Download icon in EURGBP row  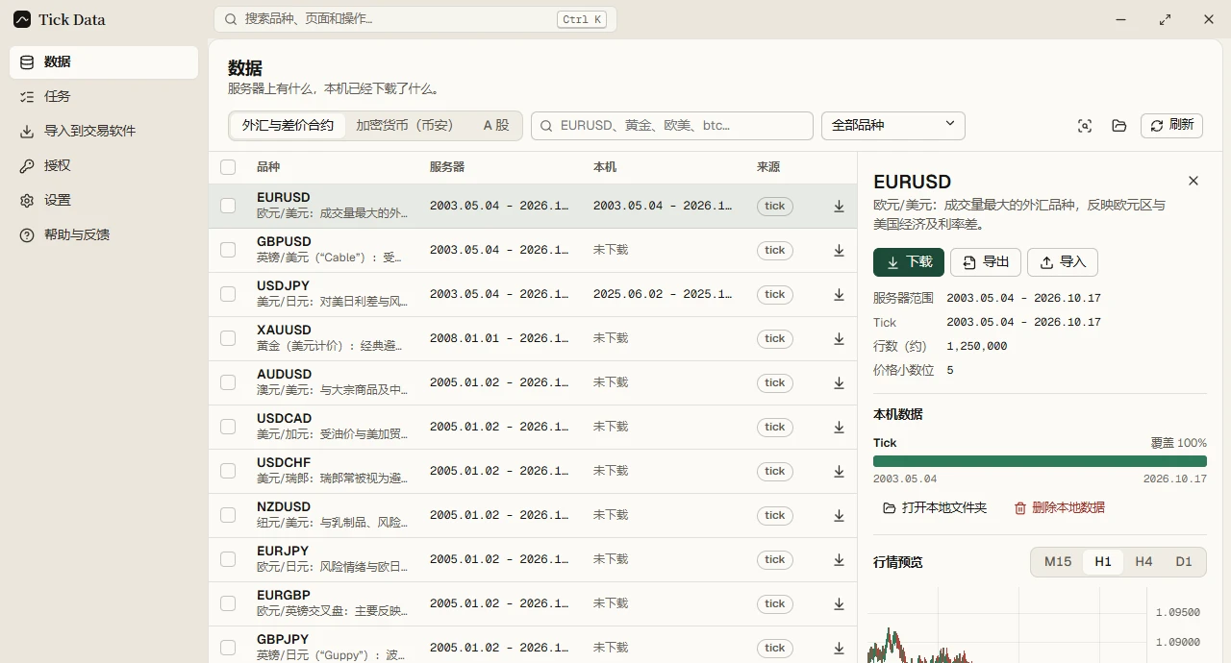pos(839,603)
